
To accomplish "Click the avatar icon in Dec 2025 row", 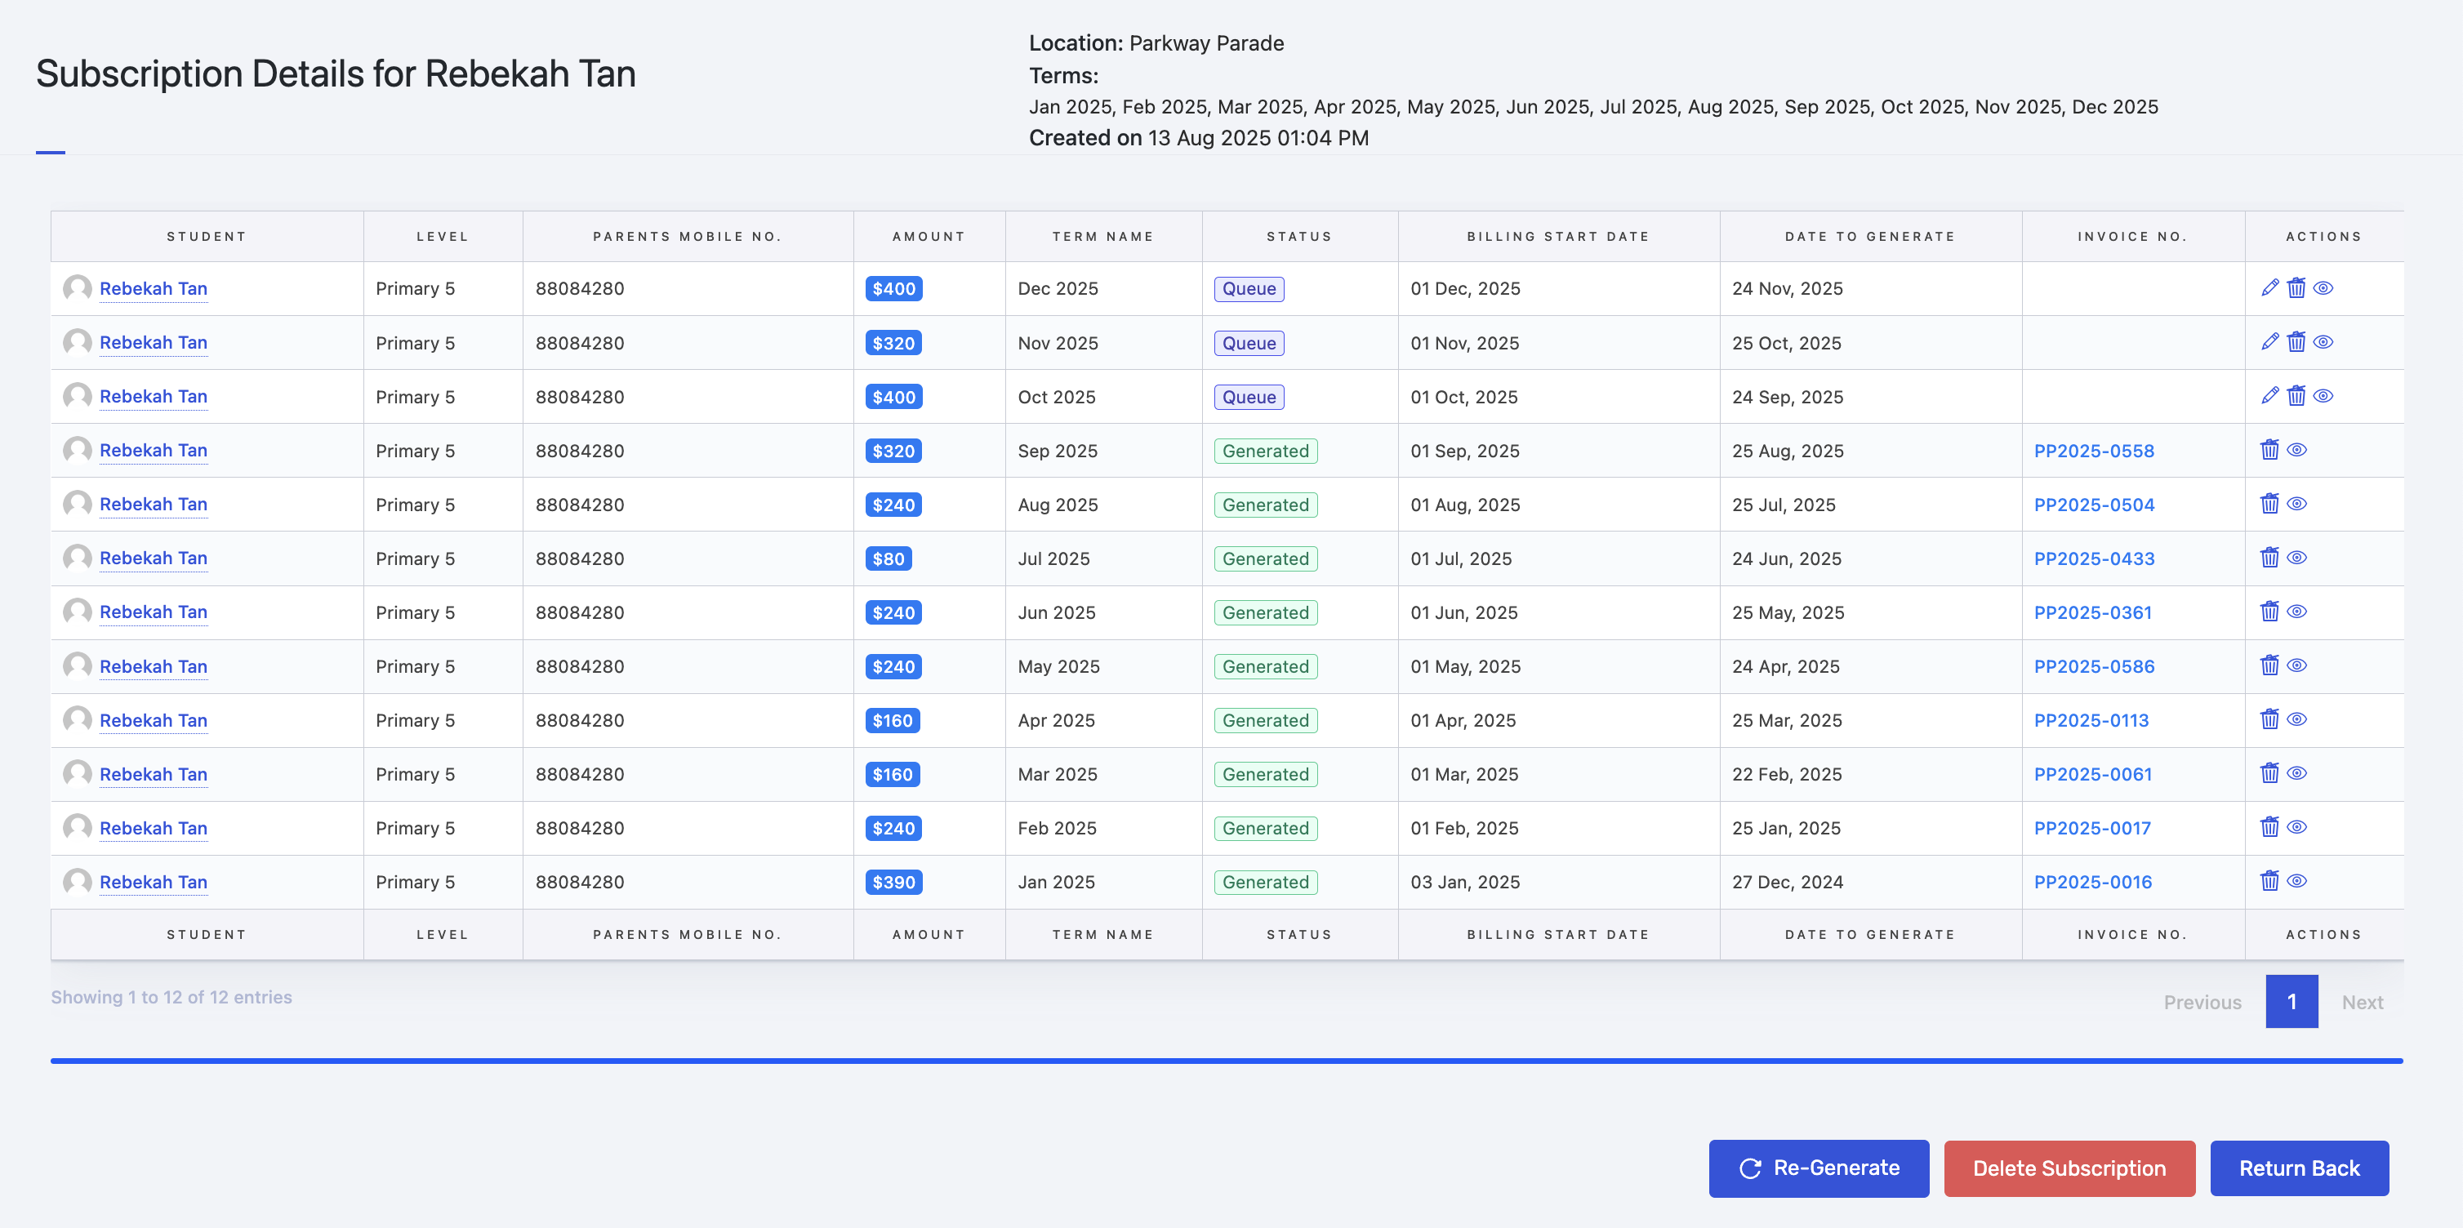I will [78, 287].
